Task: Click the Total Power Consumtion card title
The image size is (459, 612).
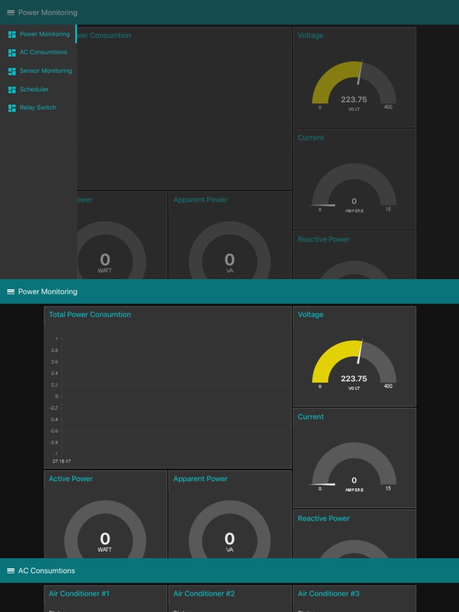Action: coord(90,314)
